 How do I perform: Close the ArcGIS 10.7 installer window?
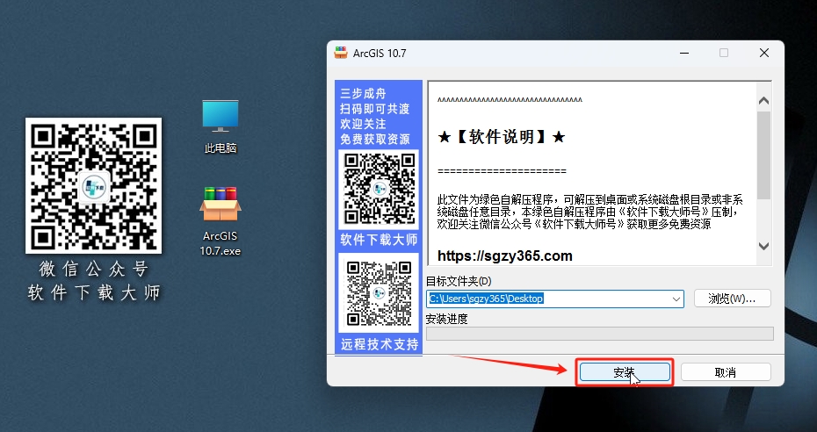pyautogui.click(x=764, y=53)
